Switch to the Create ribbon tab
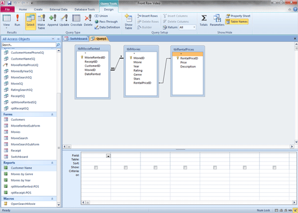The width and height of the screenshot is (298, 213). click(38, 9)
